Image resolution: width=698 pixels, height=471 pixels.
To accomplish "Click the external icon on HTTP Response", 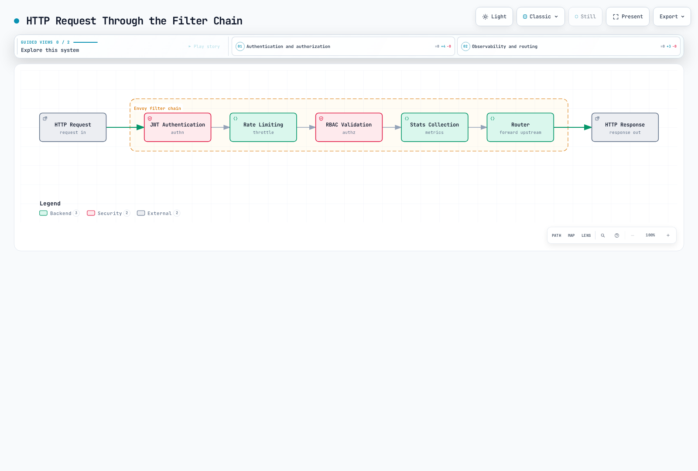I will [x=597, y=119].
